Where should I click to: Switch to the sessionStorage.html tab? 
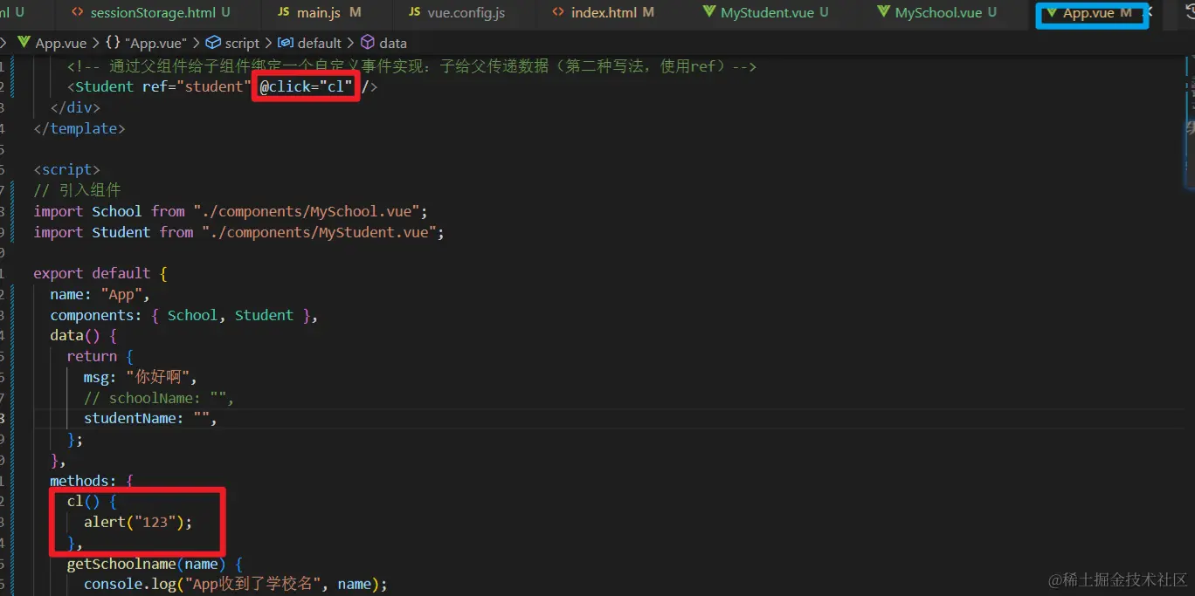pyautogui.click(x=151, y=13)
